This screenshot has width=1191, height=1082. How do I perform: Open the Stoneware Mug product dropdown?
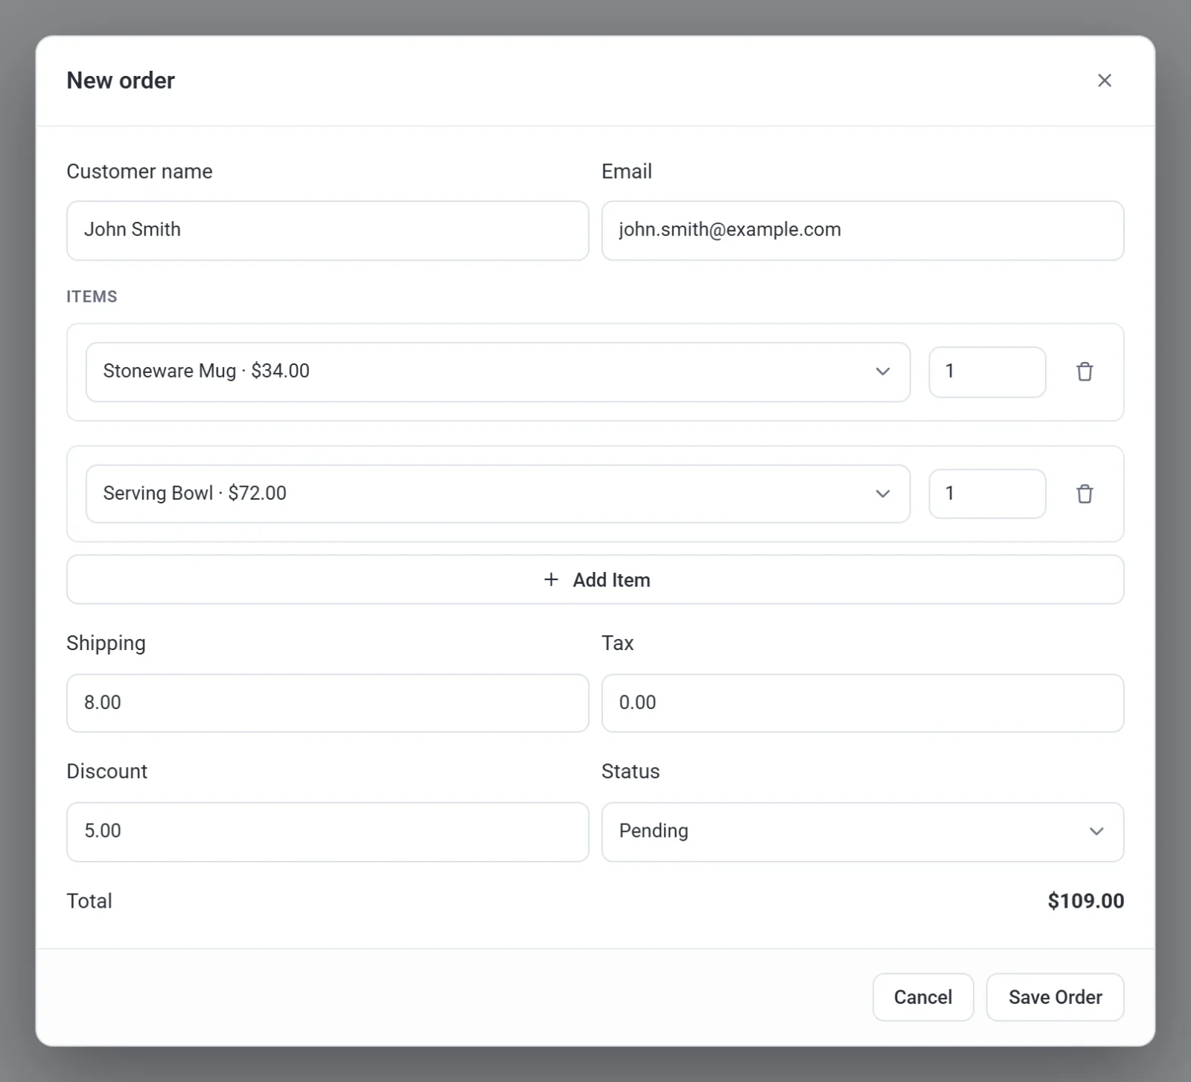click(498, 372)
